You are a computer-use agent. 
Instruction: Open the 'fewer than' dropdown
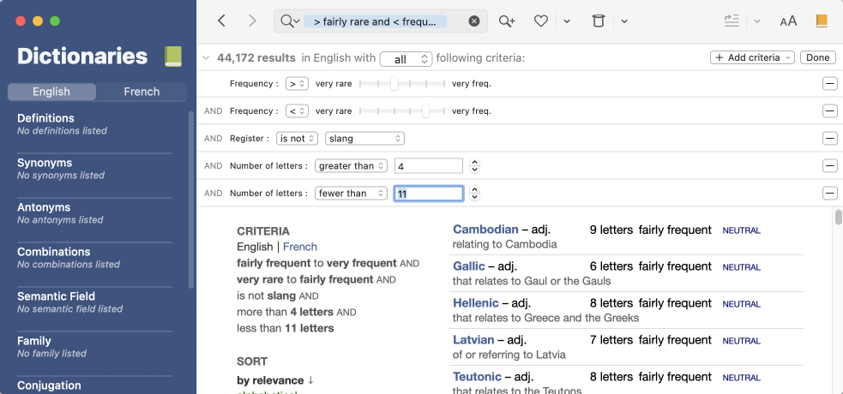(x=351, y=194)
